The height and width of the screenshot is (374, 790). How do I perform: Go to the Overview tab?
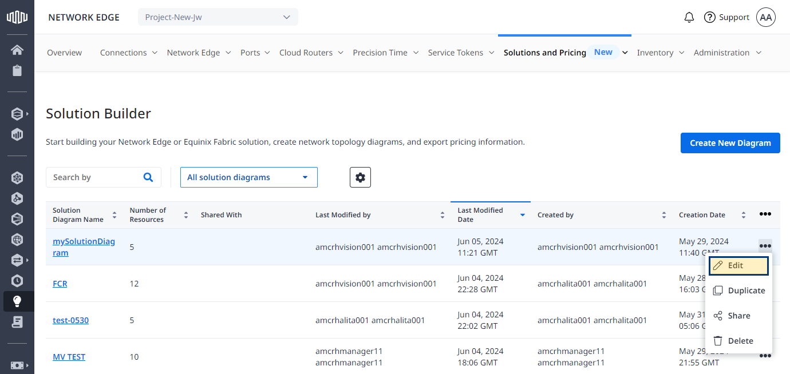65,53
